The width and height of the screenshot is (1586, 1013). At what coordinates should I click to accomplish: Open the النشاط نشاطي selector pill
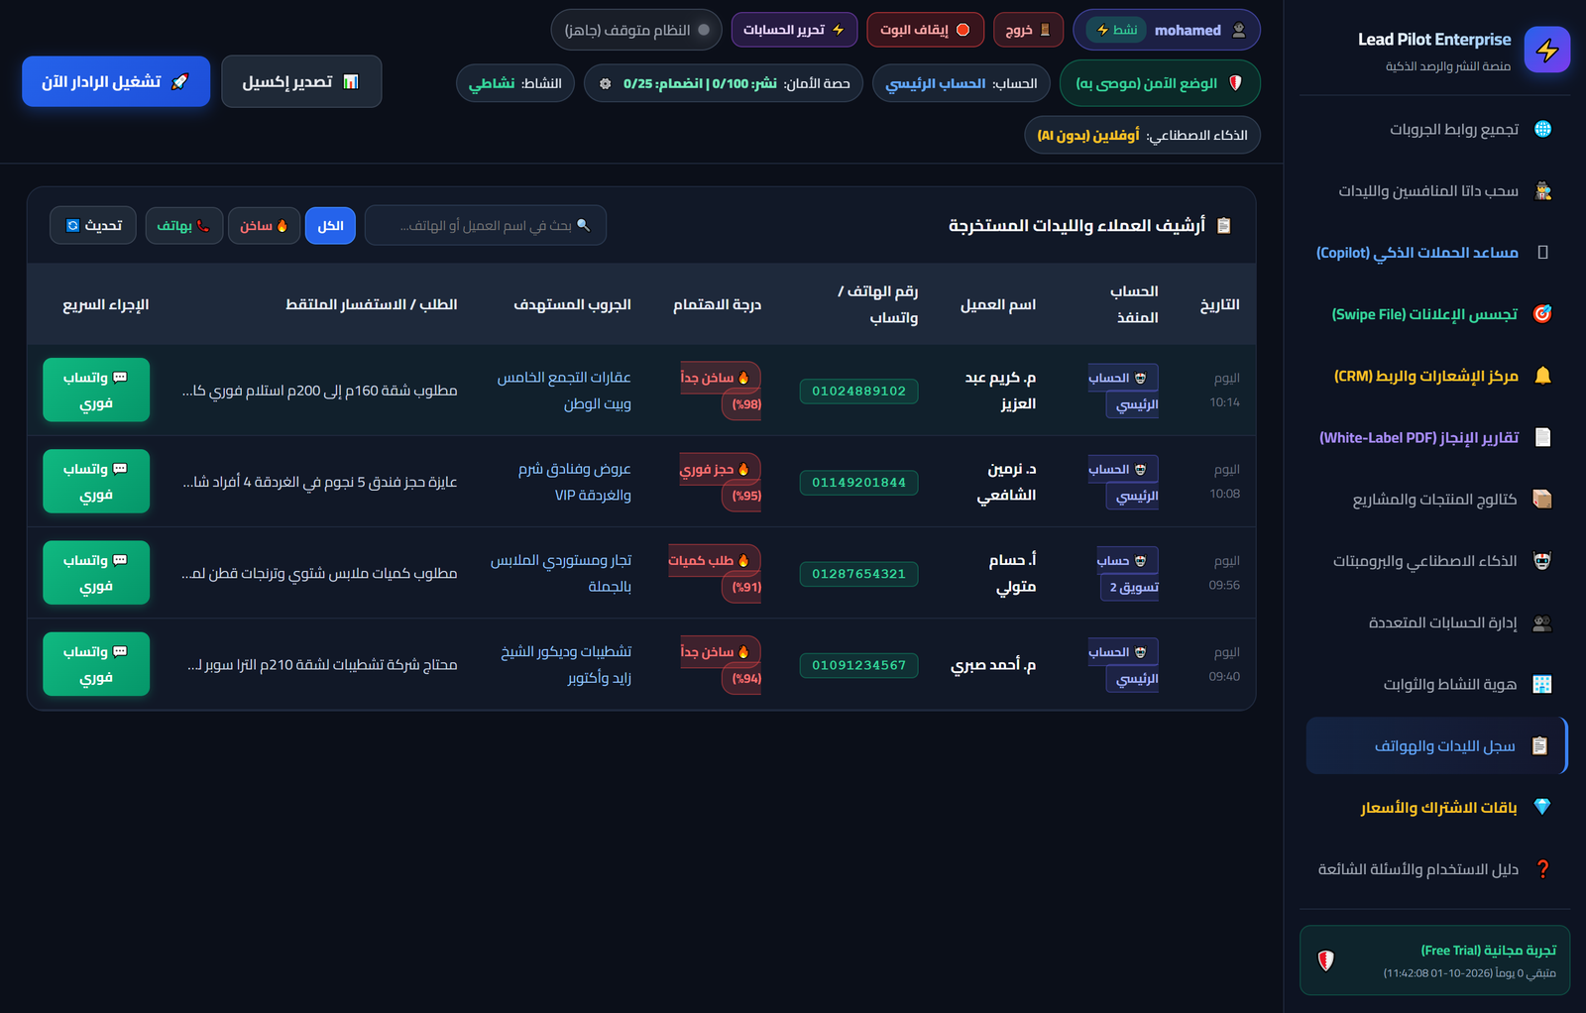(x=515, y=83)
